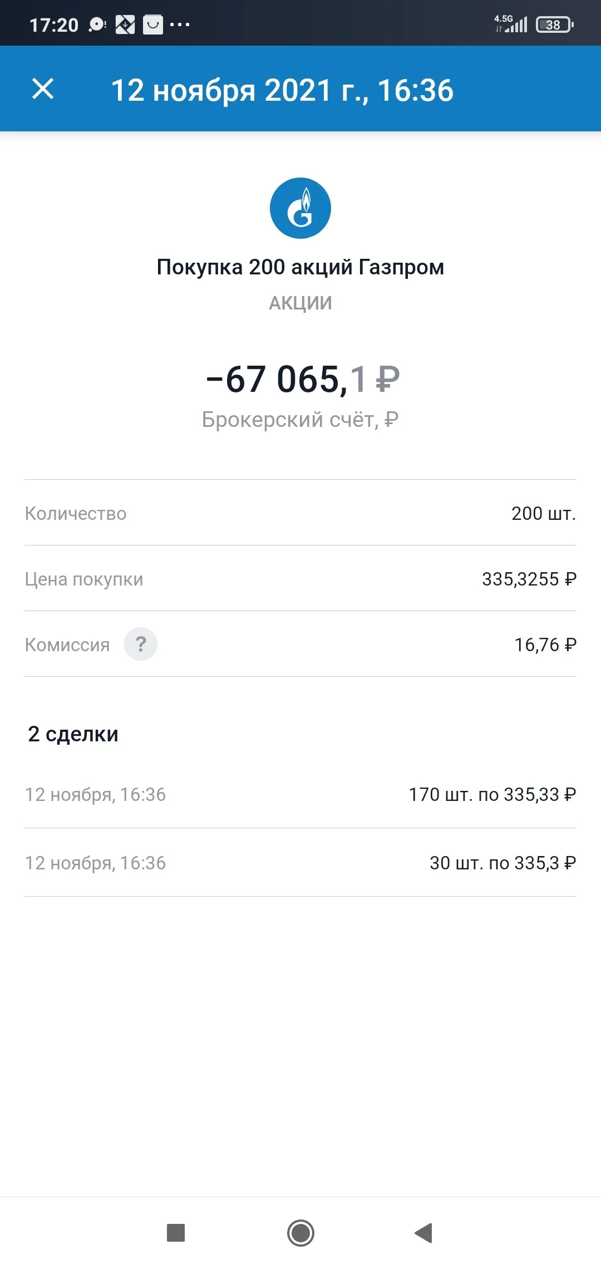Tap the Gazprom logo icon
This screenshot has width=601, height=1269.
pyautogui.click(x=300, y=208)
